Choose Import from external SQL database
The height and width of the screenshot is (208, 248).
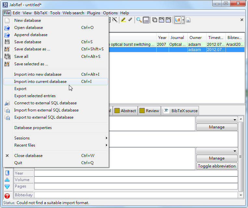56,110
